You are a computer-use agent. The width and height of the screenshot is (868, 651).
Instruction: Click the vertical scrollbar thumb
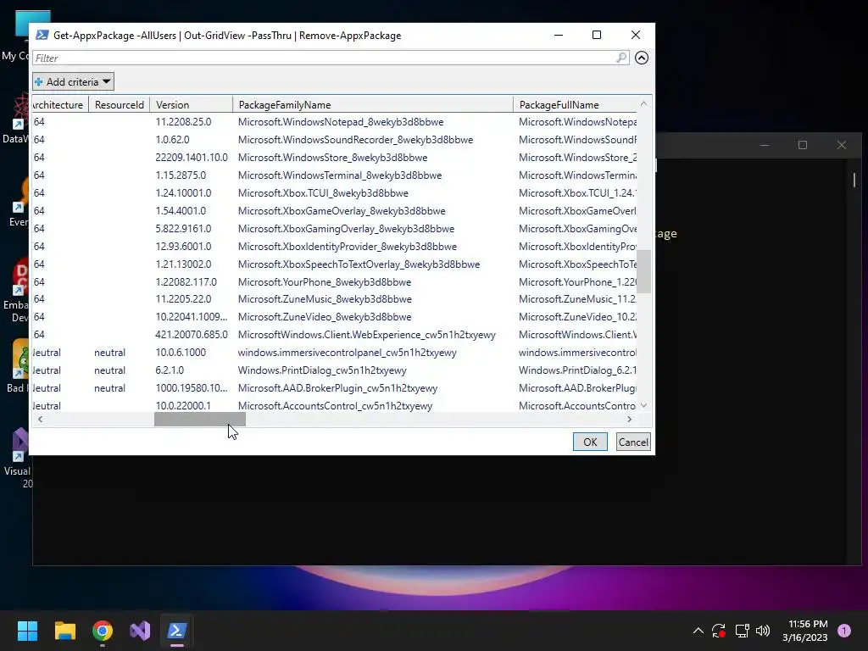tap(643, 271)
